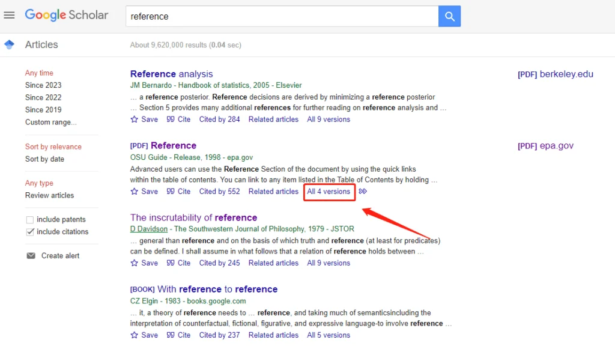
Task: Select Sort by relevance
Action: click(53, 147)
